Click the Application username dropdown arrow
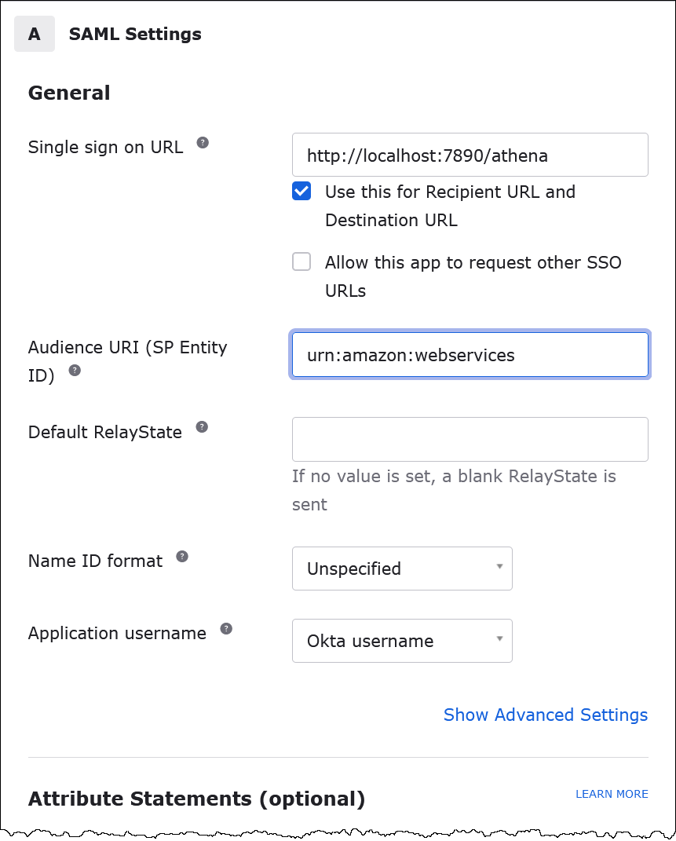Screen dimensions: 676x841 coord(500,640)
